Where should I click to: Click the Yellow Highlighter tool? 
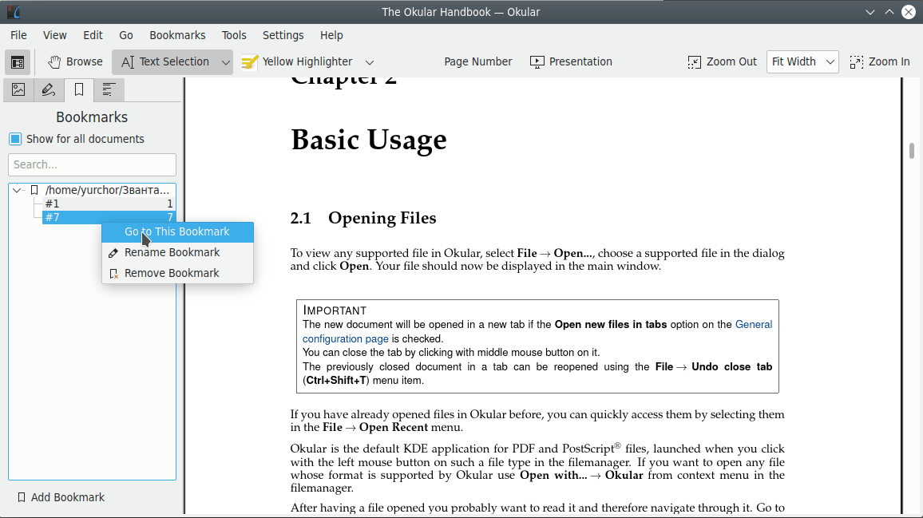tap(297, 62)
